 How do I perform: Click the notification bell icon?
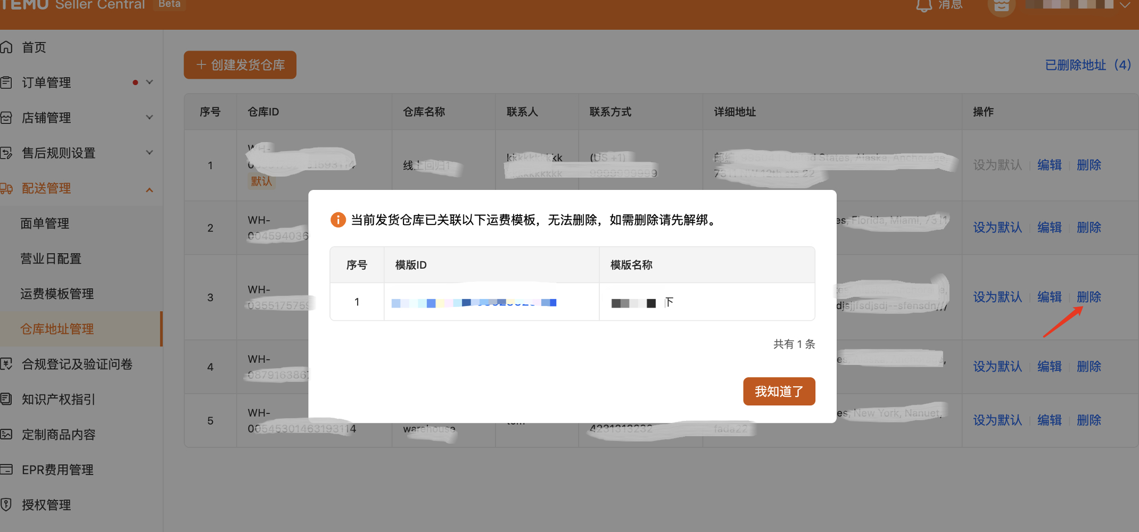coord(923,5)
